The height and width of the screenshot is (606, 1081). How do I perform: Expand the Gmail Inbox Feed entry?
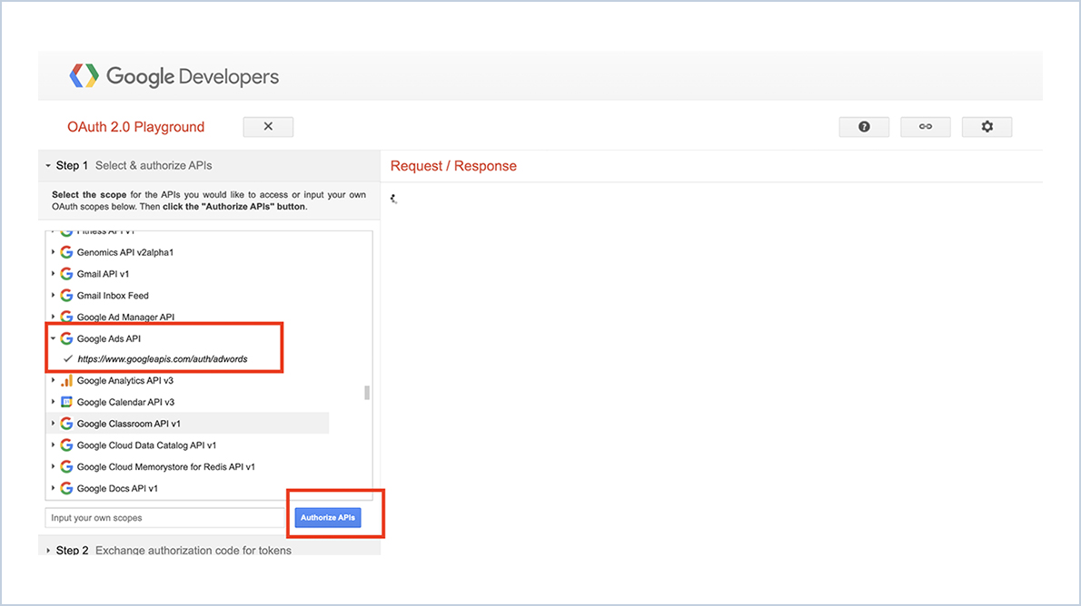click(x=53, y=295)
